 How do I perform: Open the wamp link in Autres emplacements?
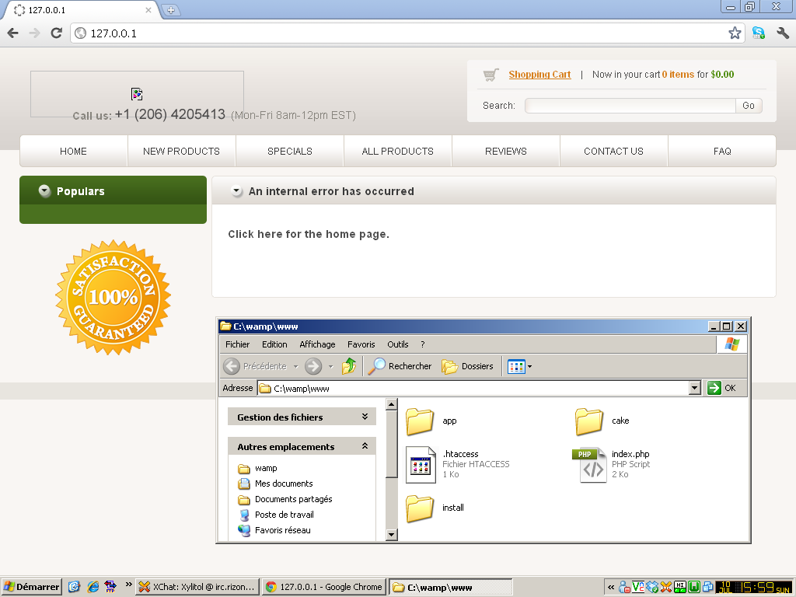coord(257,468)
